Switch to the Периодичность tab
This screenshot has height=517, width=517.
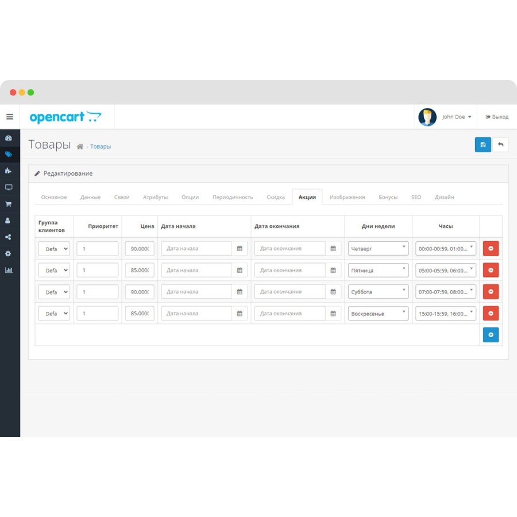[x=233, y=197]
